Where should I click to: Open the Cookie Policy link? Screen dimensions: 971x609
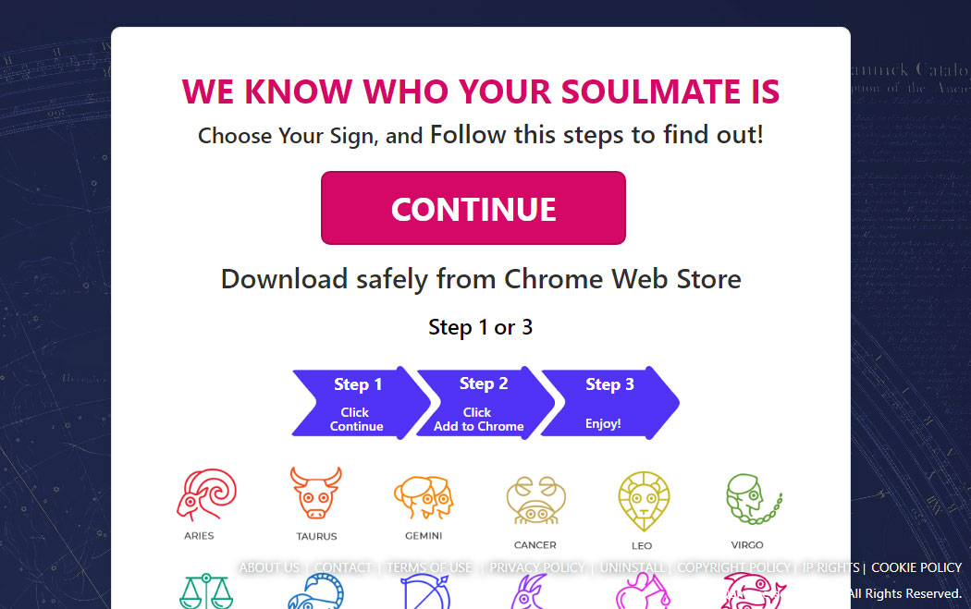click(x=916, y=567)
